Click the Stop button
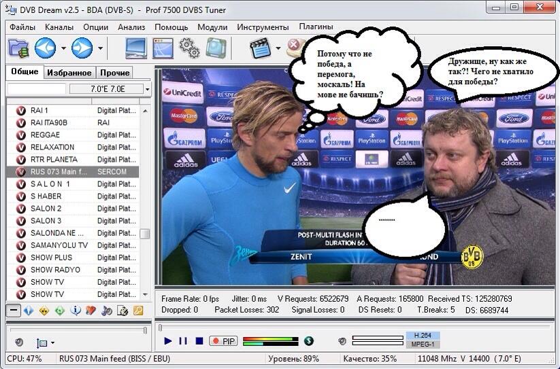 coord(199,341)
